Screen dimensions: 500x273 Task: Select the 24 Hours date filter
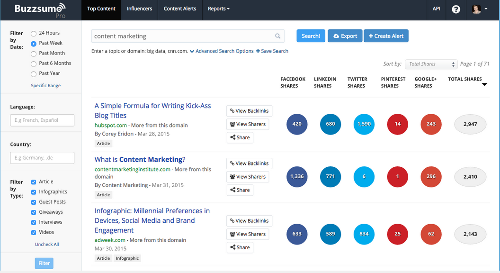tap(34, 33)
